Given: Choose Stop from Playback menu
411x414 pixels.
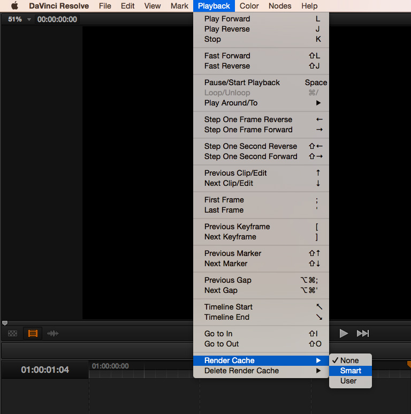Looking at the screenshot, I should pyautogui.click(x=261, y=39).
